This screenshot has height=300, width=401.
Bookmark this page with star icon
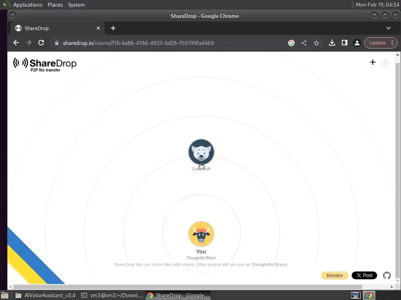pos(316,43)
